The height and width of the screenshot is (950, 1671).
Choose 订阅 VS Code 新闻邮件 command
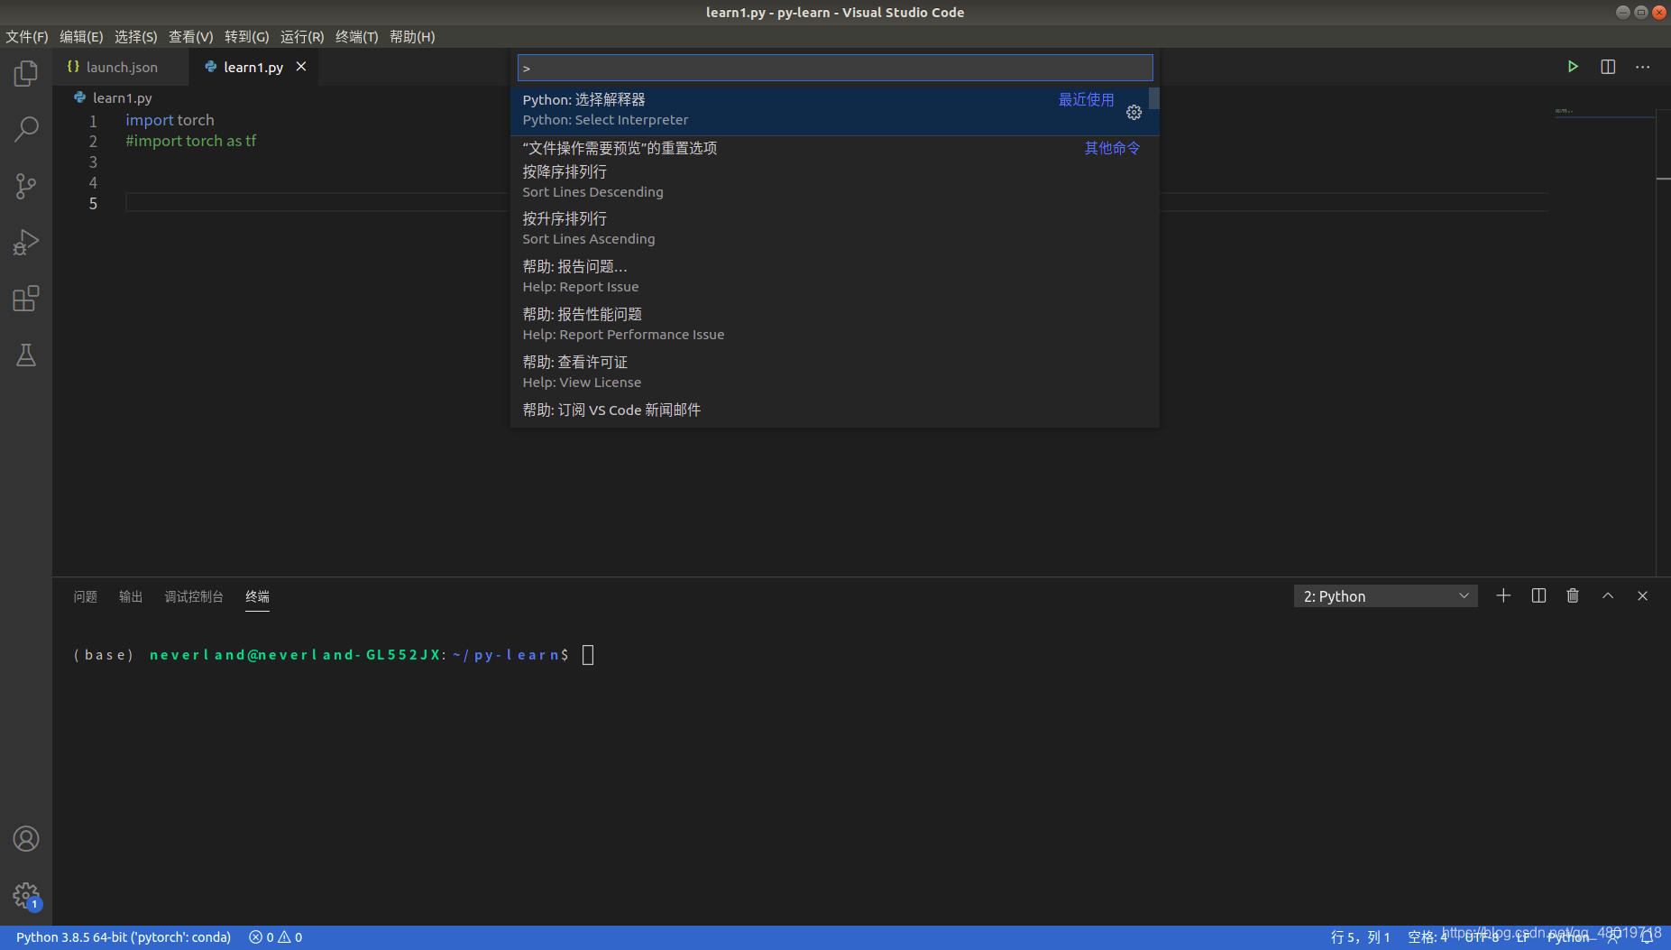click(x=834, y=410)
